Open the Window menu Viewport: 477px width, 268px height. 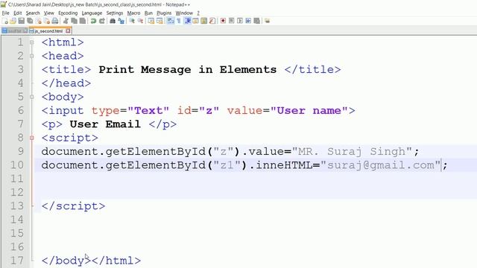click(x=184, y=13)
